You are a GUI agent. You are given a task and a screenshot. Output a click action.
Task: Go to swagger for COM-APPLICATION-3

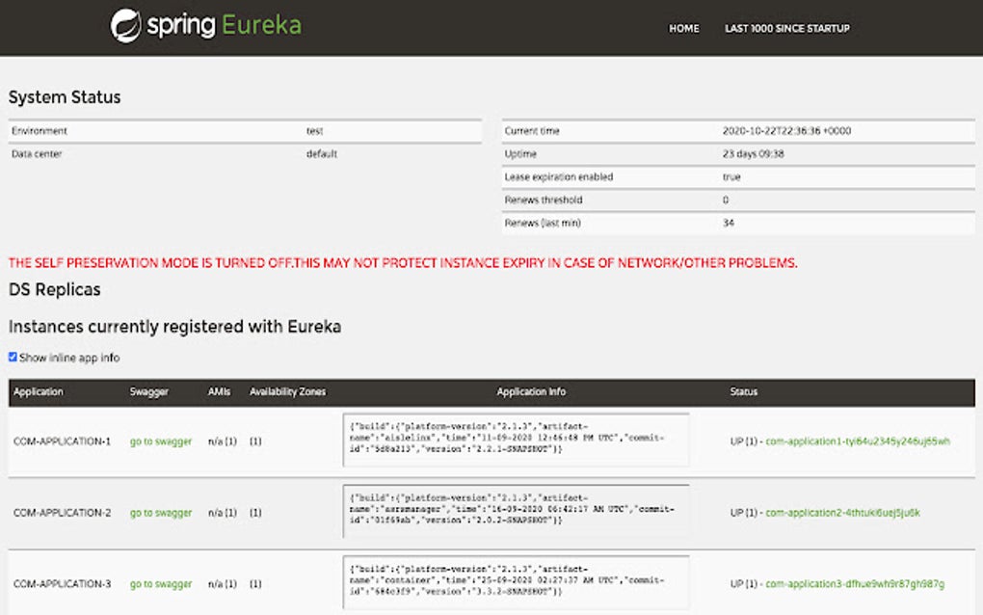(161, 584)
